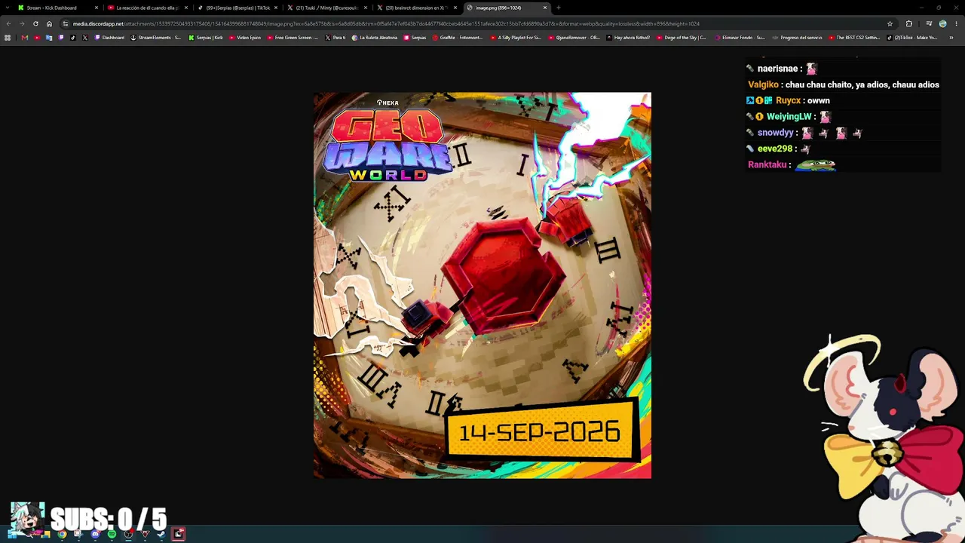View site information for media.discordapp.net
This screenshot has height=543, width=965.
coord(65,23)
